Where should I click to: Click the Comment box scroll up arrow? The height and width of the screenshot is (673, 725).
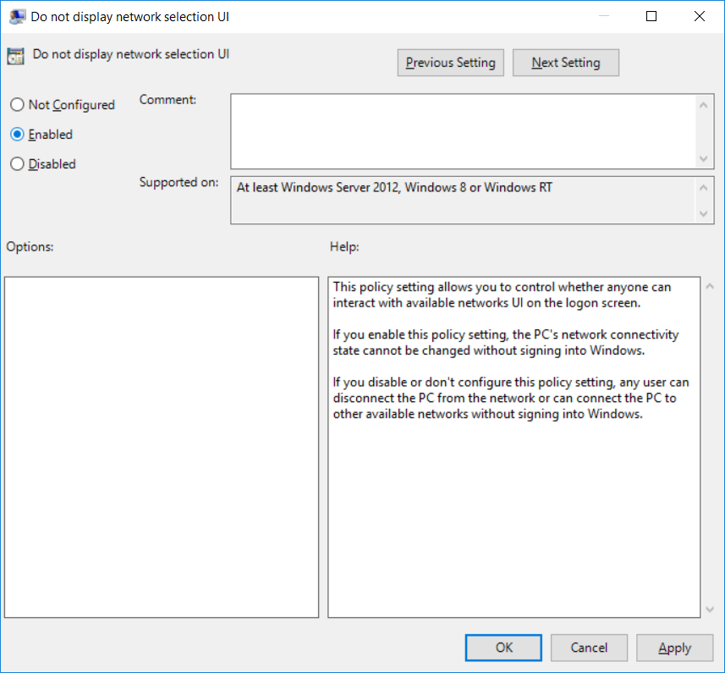tap(704, 104)
